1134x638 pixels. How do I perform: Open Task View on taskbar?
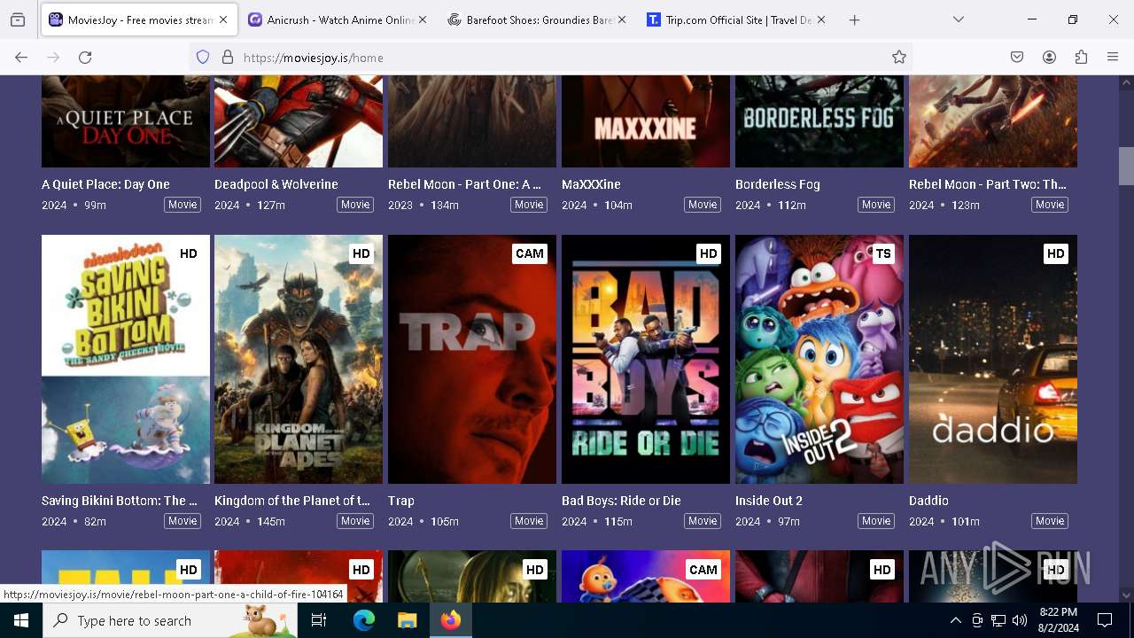tap(319, 620)
